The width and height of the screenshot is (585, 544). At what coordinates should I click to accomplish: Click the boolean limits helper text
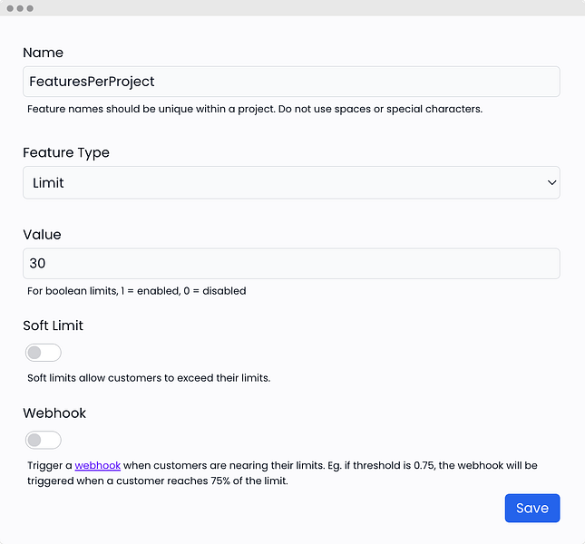pos(137,291)
